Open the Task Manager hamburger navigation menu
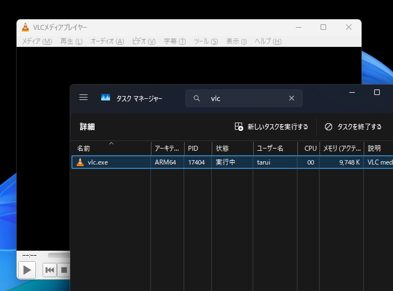 coord(83,97)
